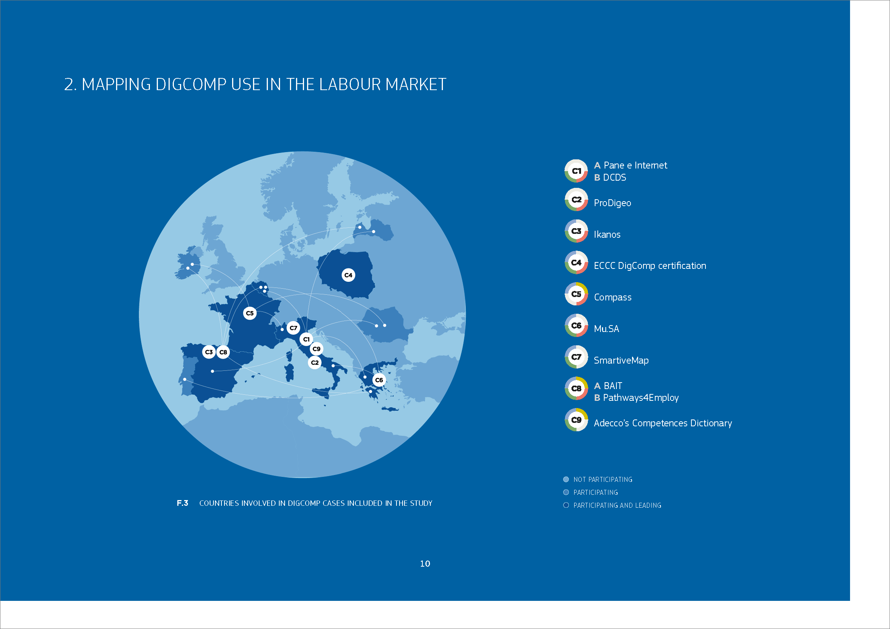
Task: Click the C4 legend badge beside ECCC
Action: [576, 263]
